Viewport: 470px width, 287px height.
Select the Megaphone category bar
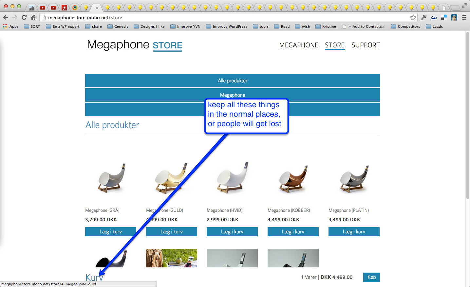[233, 95]
